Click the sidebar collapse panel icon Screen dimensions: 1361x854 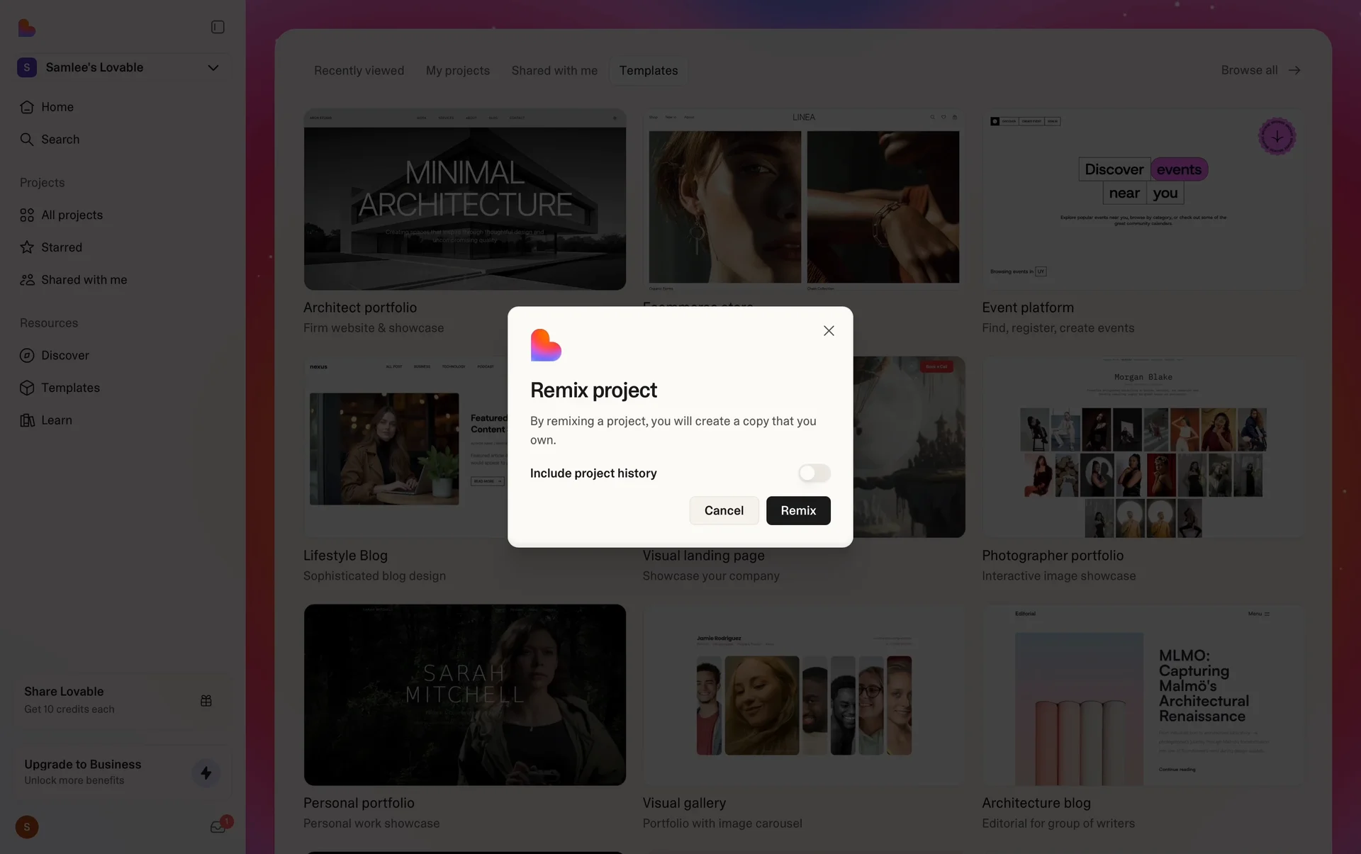pyautogui.click(x=218, y=27)
